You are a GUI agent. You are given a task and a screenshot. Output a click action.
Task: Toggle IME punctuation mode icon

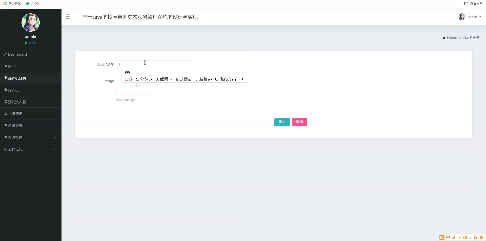(x=459, y=237)
